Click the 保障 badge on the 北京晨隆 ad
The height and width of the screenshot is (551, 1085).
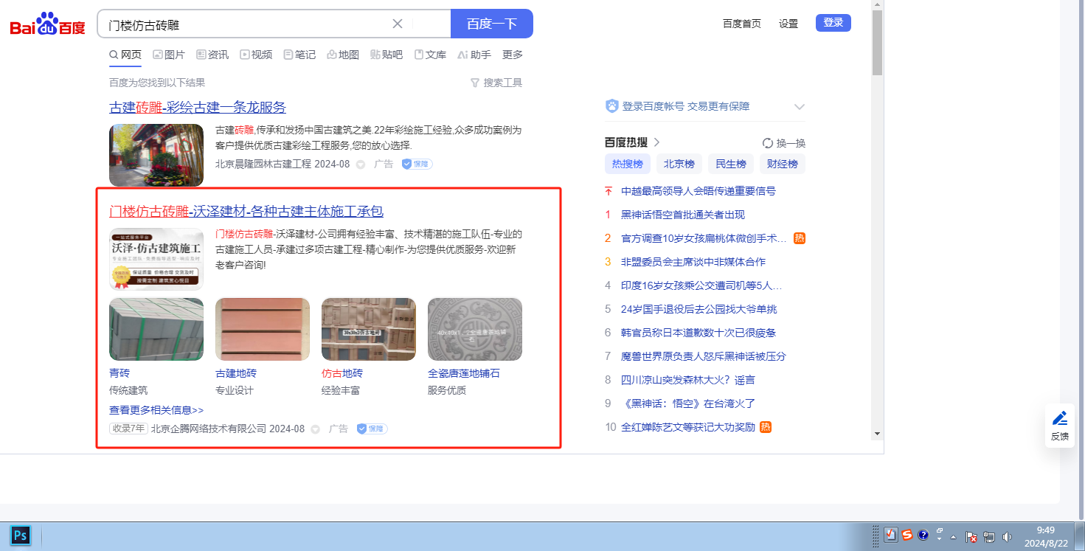pos(417,164)
